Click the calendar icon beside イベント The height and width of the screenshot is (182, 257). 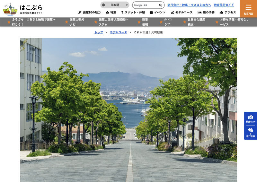151,13
